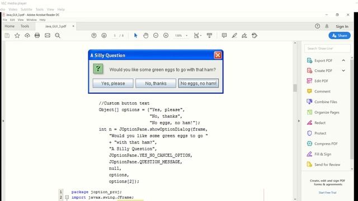
Task: Click the document vertical scrollbar thumb
Action: (x=295, y=88)
